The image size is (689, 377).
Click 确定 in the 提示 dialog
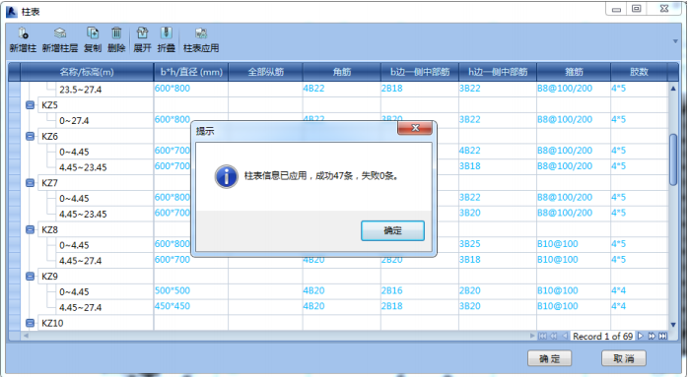393,231
